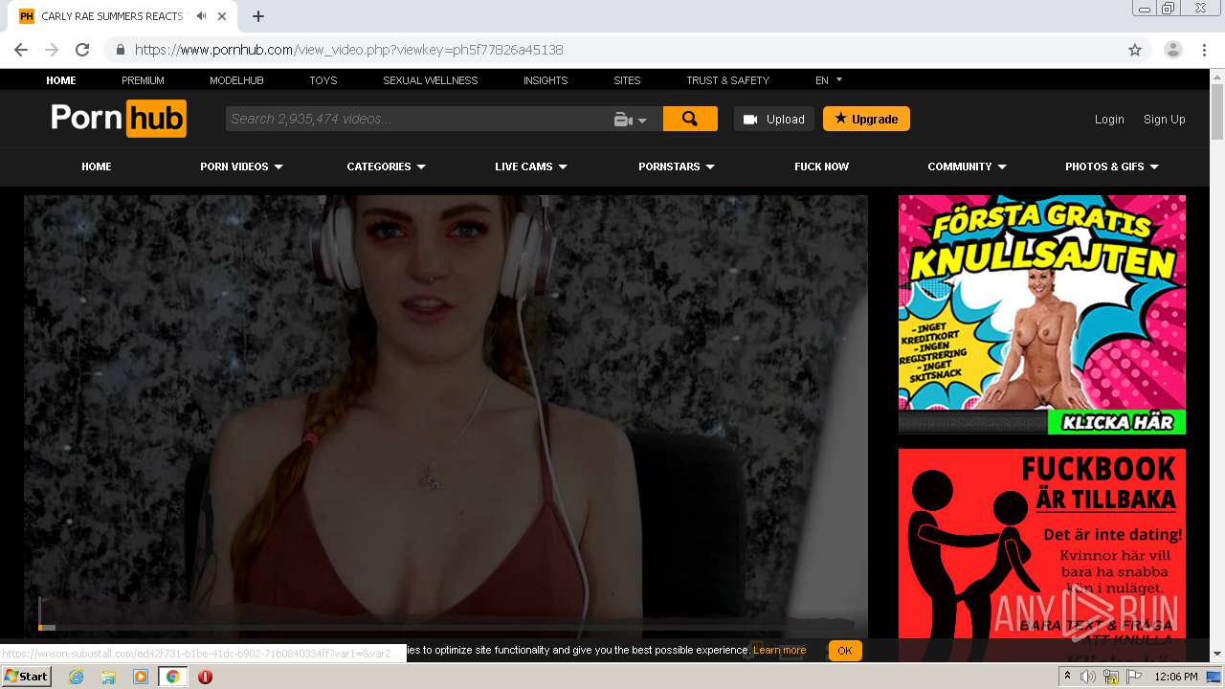
Task: Go back to the previous page
Action: point(21,50)
